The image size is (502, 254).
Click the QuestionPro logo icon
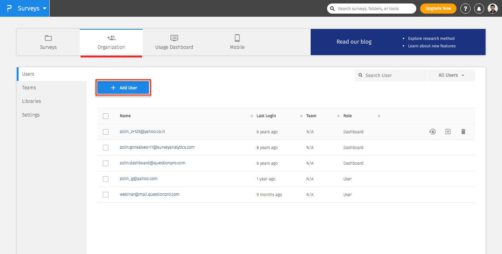coord(9,8)
